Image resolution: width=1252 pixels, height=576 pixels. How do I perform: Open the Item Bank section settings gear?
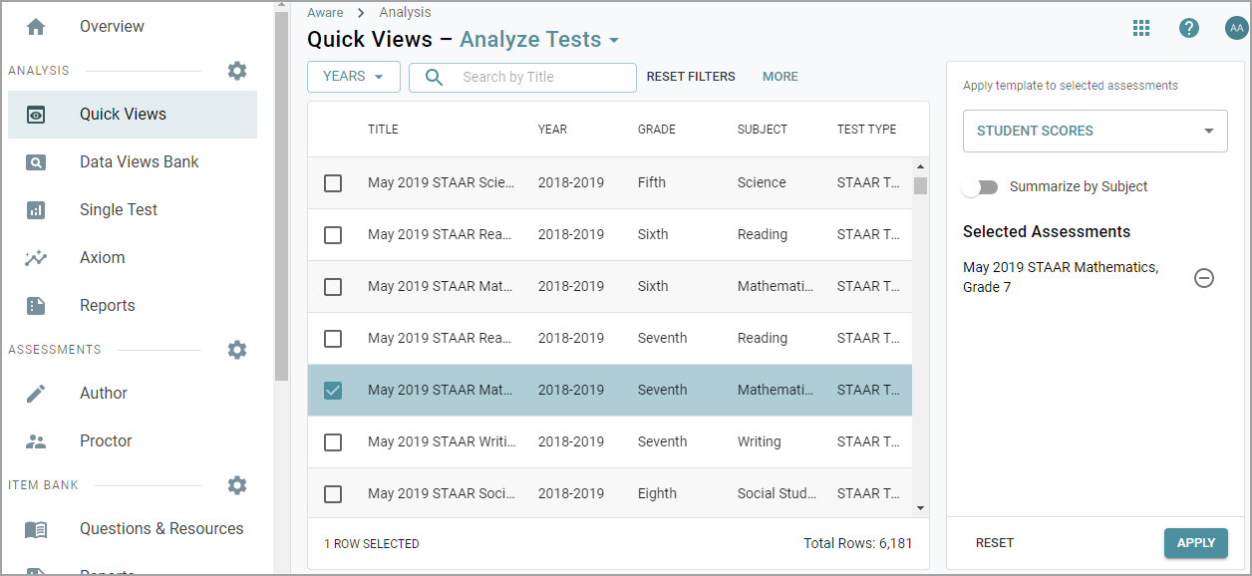point(236,485)
